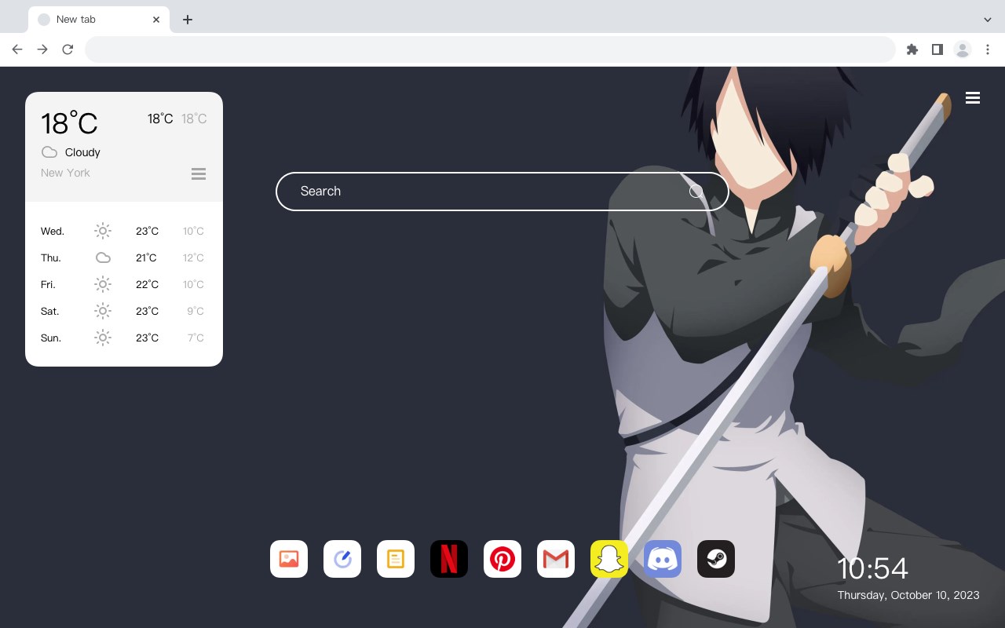
Task: Open the Pinterest shortcut icon
Action: tap(502, 559)
